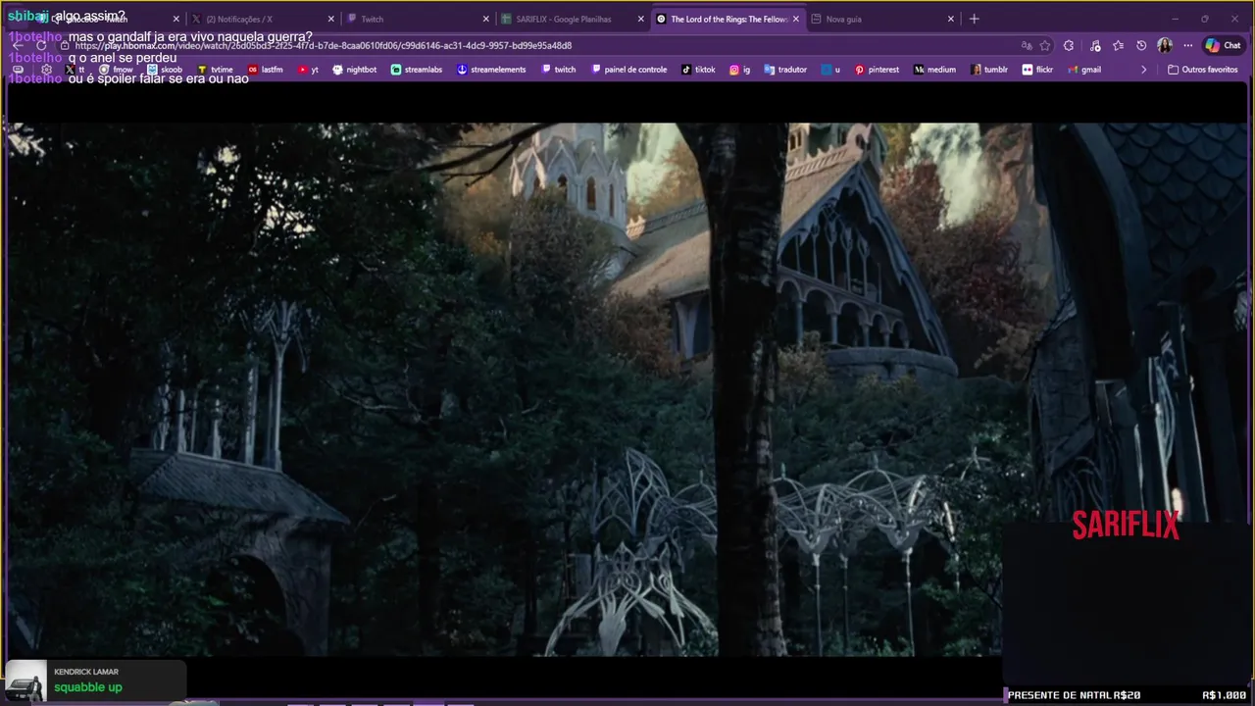
Task: Open the tvtime bookmark
Action: click(216, 70)
